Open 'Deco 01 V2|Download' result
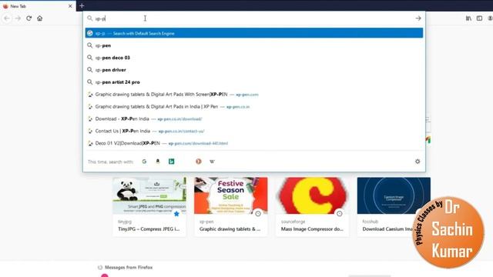The image size is (493, 277). [254, 143]
